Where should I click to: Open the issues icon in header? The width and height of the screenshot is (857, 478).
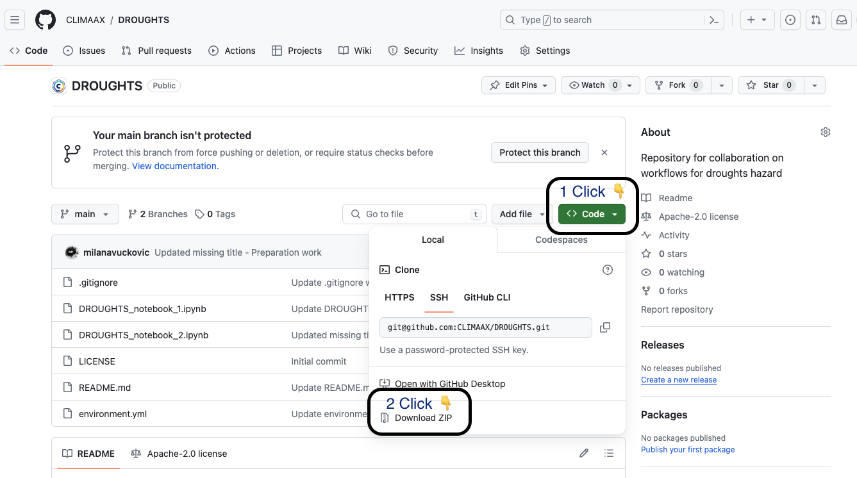pyautogui.click(x=790, y=20)
